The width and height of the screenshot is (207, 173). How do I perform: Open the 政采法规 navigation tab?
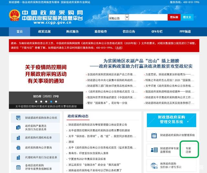coord(44,32)
